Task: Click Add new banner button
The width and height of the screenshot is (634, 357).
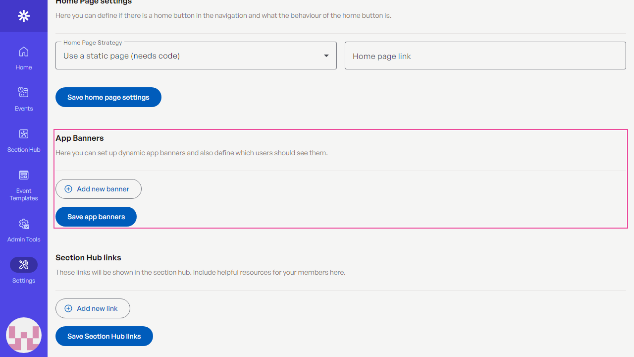Action: [99, 189]
